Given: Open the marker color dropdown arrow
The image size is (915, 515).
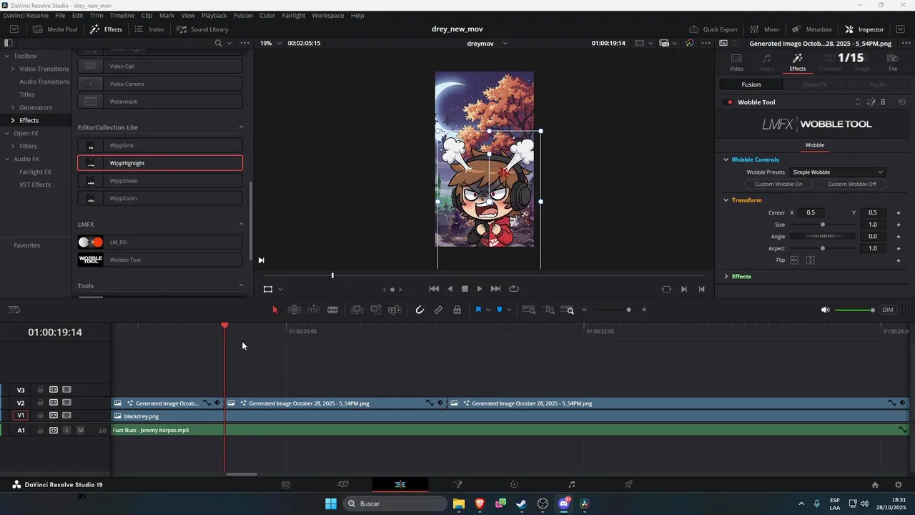Looking at the screenshot, I should (509, 310).
